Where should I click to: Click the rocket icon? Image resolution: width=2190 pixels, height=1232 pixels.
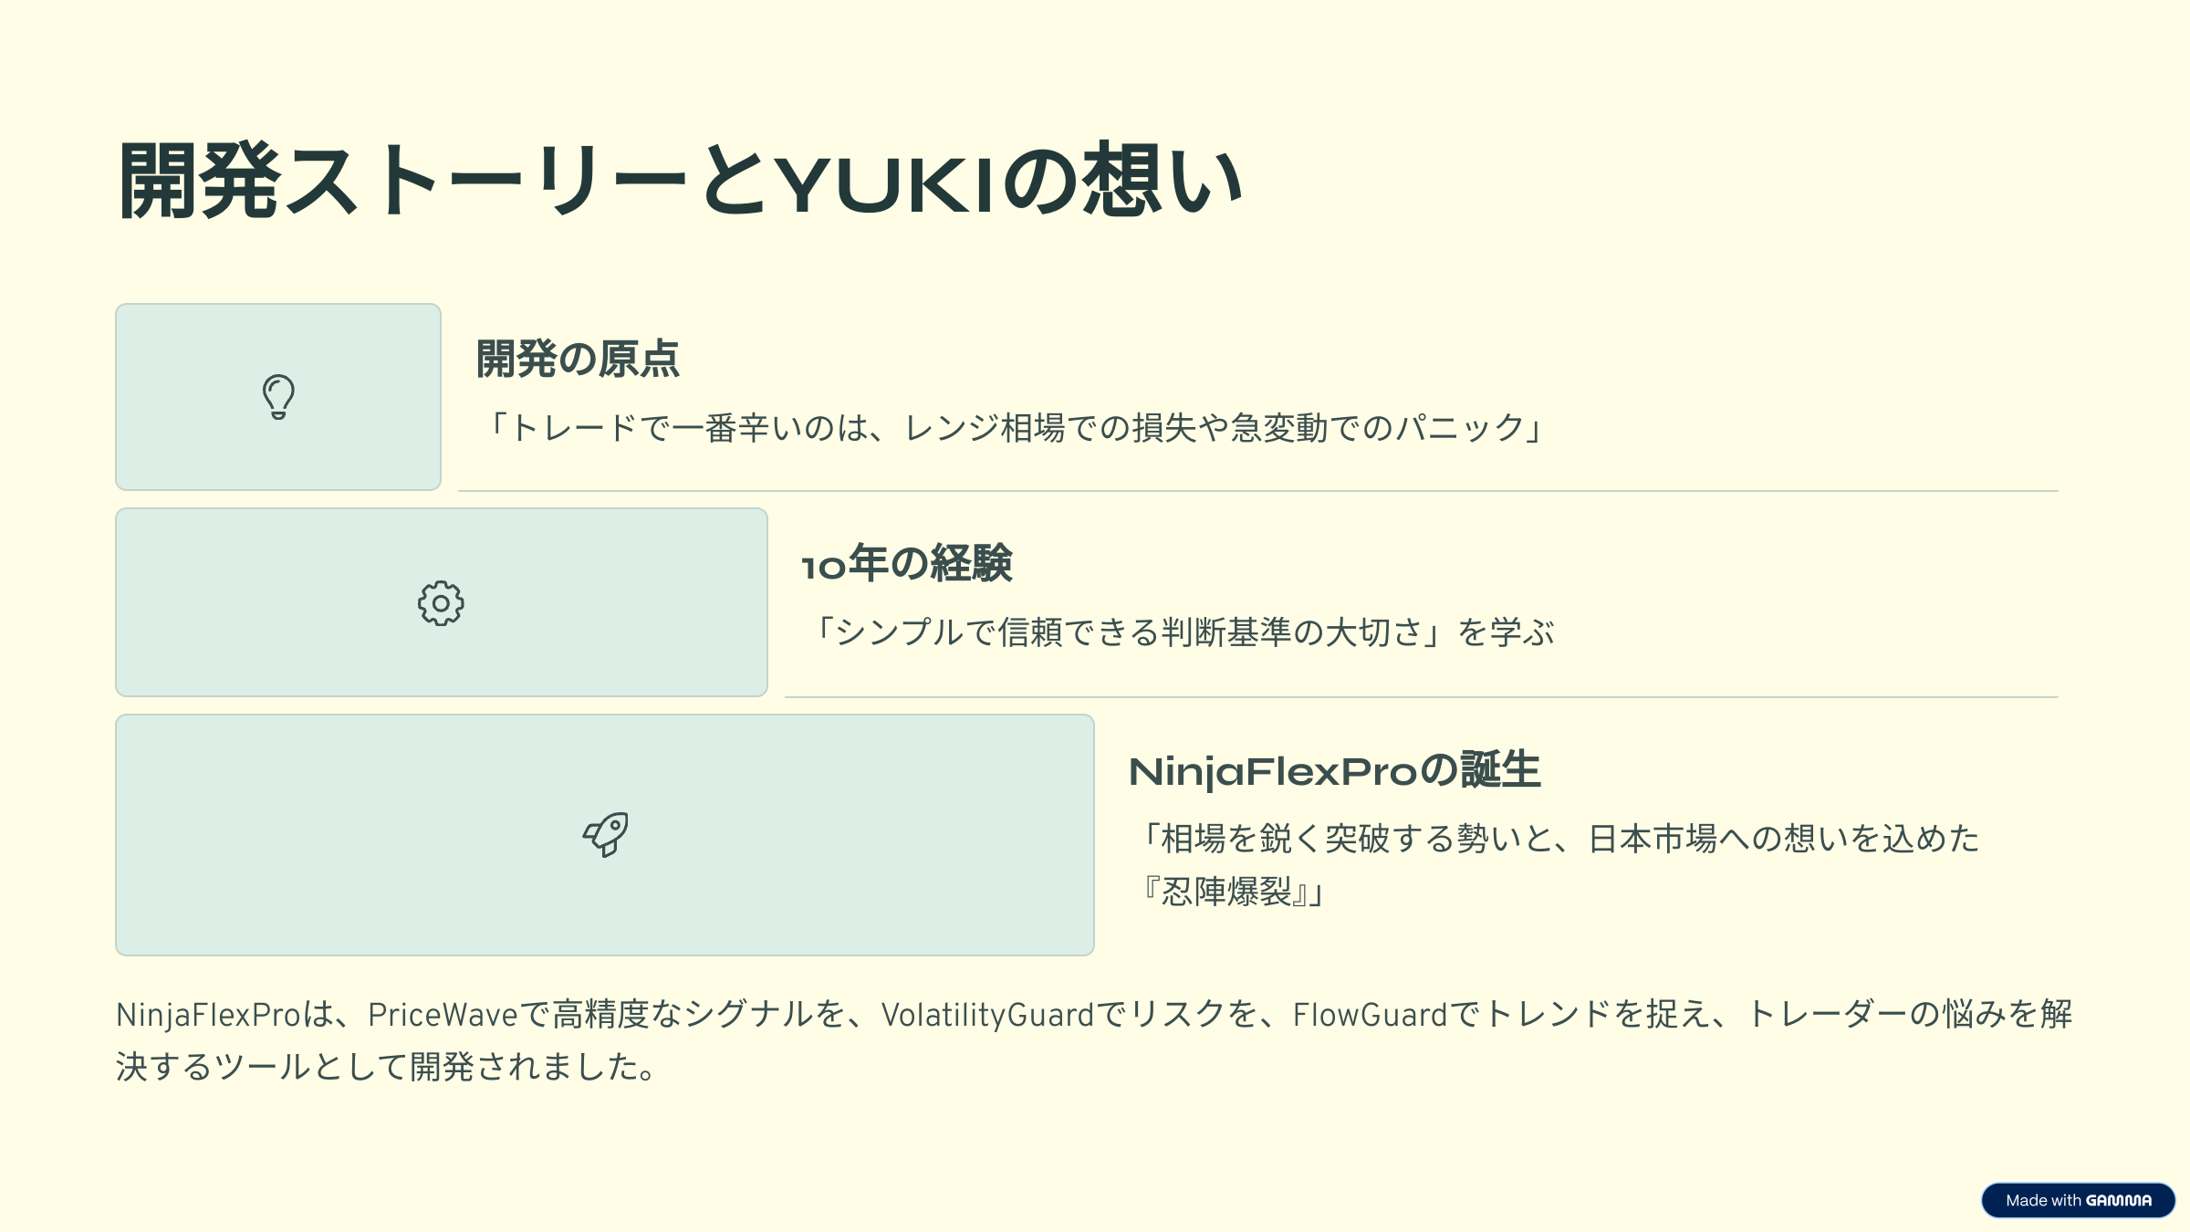coord(605,834)
